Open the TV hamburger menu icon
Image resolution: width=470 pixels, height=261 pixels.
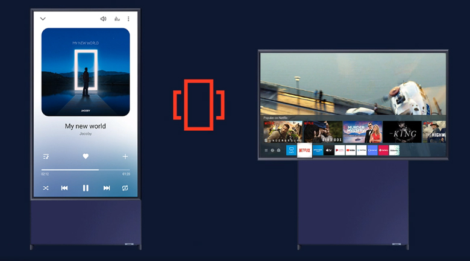point(265,150)
